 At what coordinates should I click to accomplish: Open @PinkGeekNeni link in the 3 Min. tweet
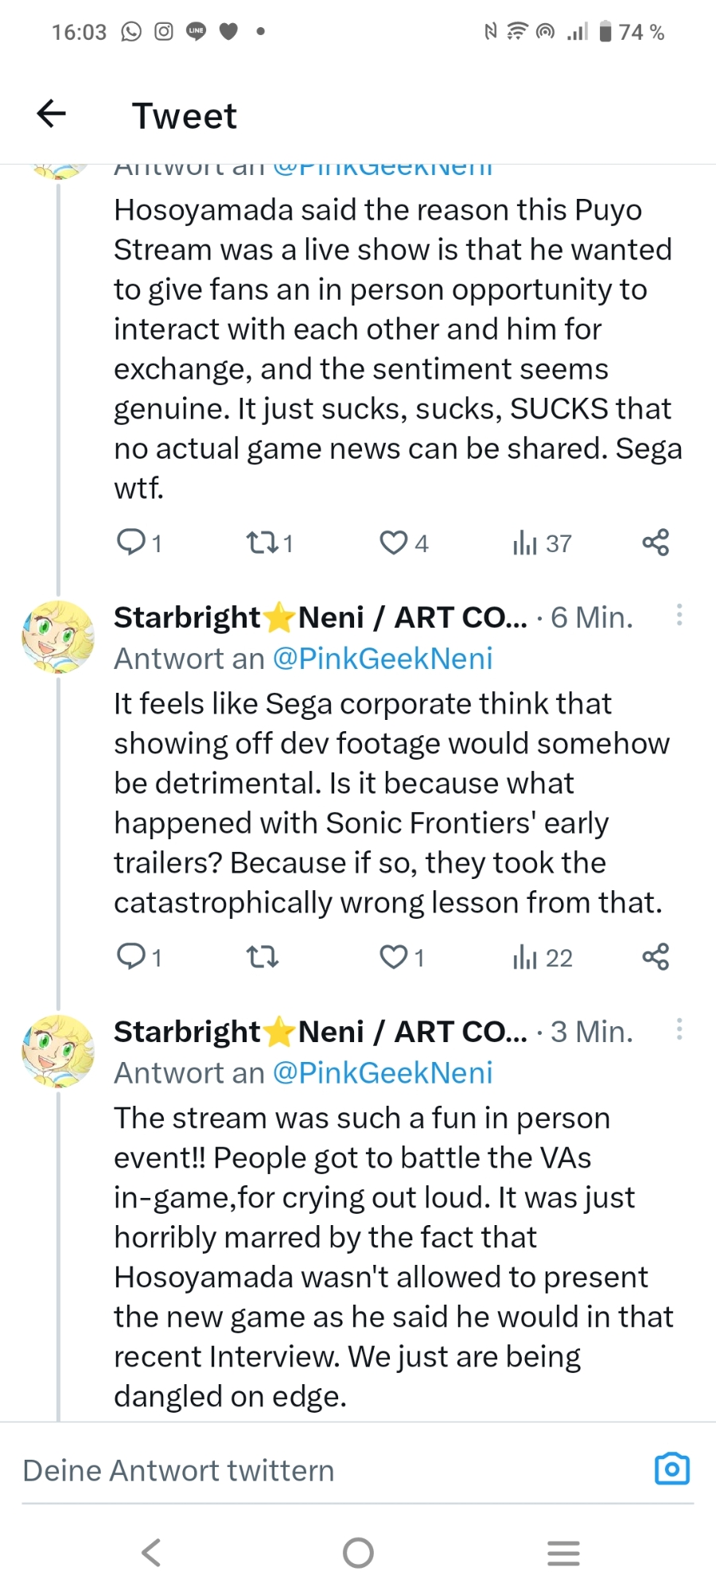[383, 1073]
